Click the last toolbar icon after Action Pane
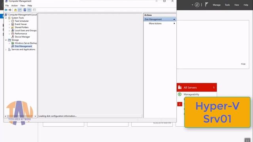The width and height of the screenshot is (253, 142). pyautogui.click(x=34, y=10)
